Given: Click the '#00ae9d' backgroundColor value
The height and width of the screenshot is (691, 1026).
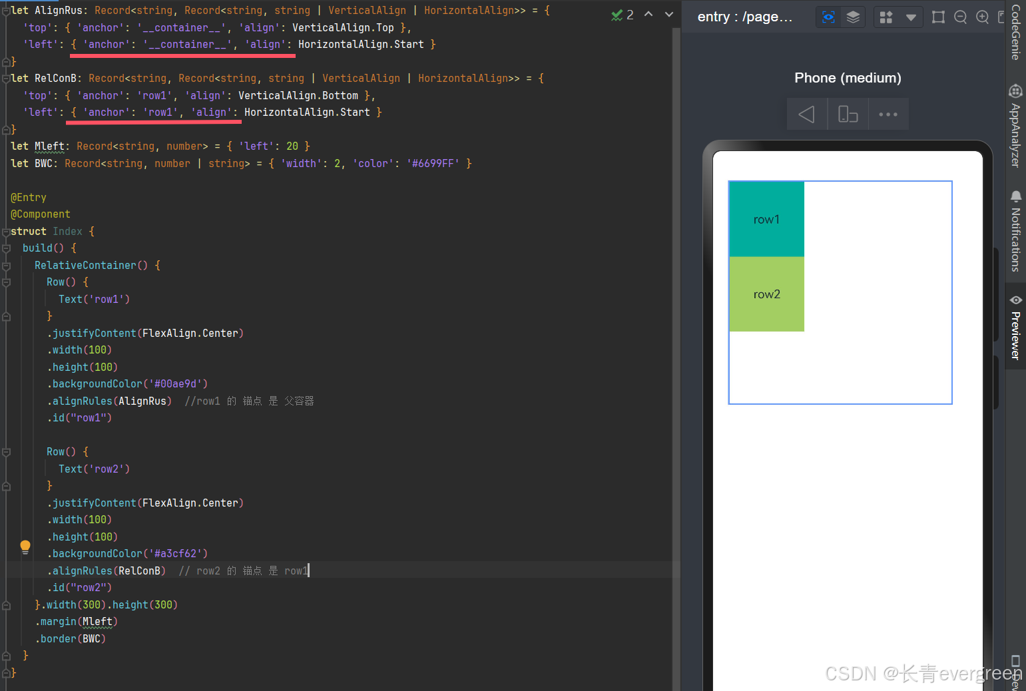Looking at the screenshot, I should tap(178, 383).
